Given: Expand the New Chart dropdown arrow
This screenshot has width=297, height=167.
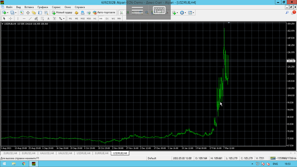Looking at the screenshot, I should coord(8,13).
